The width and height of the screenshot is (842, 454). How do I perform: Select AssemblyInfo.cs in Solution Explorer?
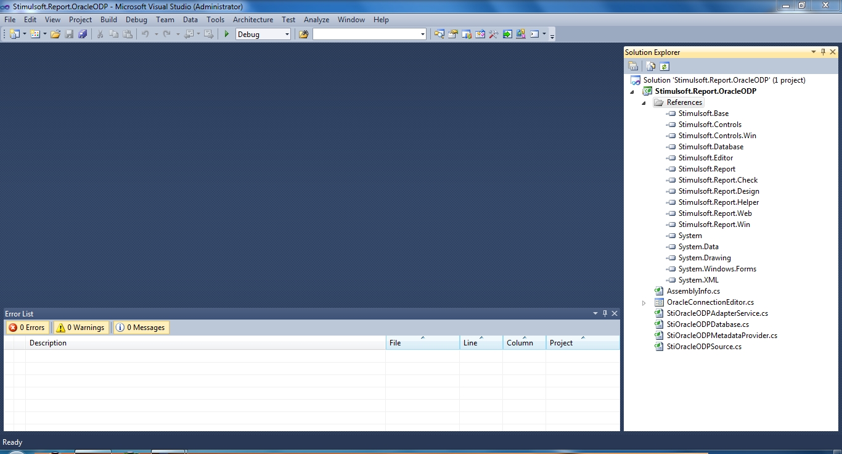pos(693,291)
